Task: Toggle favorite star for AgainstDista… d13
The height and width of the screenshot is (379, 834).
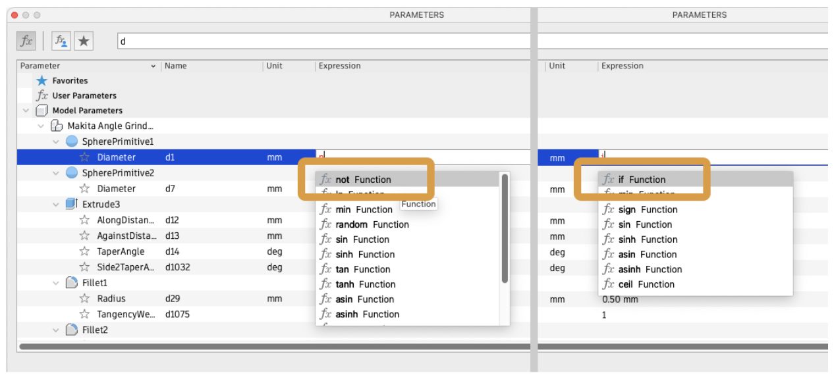Action: click(x=84, y=236)
